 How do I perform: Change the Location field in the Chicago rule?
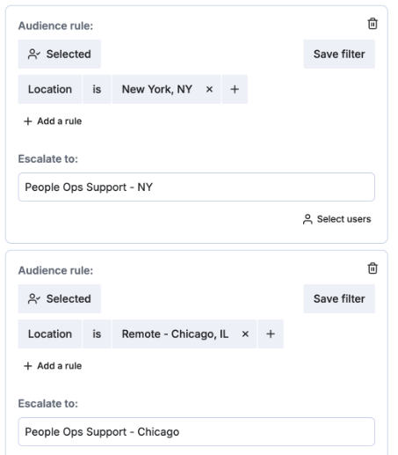coord(50,334)
